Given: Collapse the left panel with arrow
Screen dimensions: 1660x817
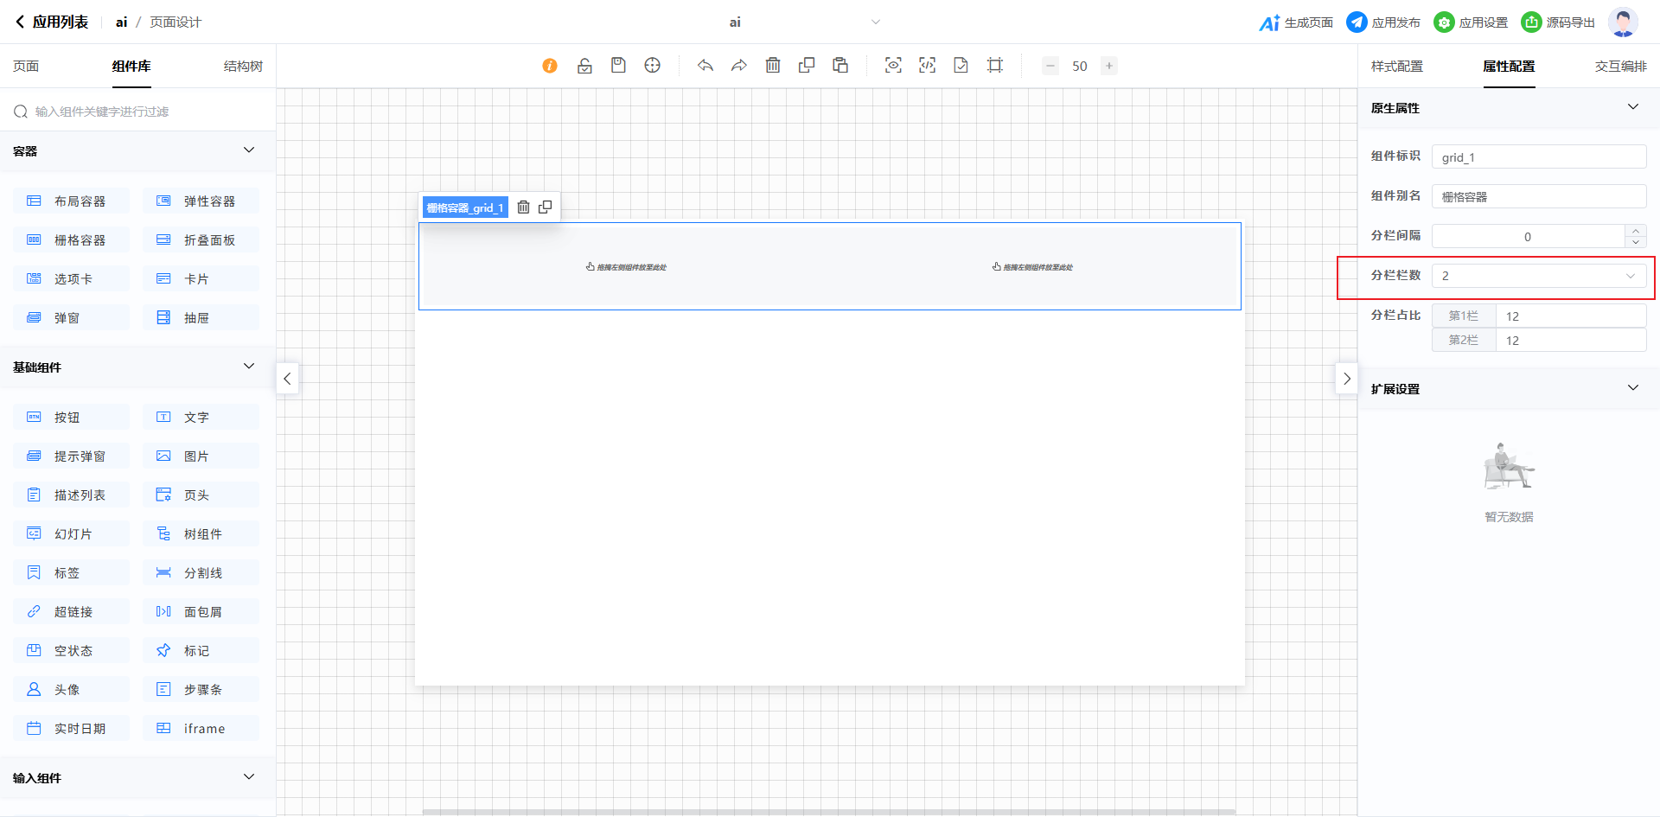Looking at the screenshot, I should click(x=287, y=379).
